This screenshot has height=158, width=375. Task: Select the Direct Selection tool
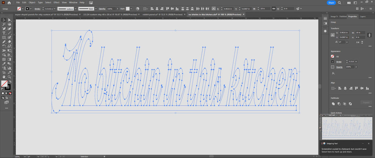tap(9, 20)
